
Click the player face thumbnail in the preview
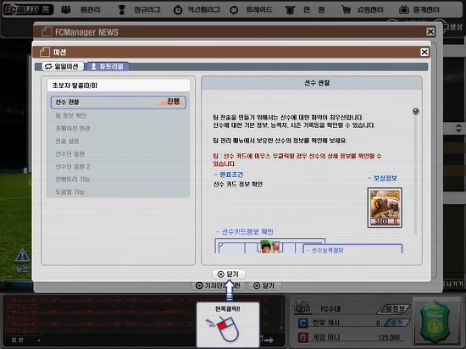coord(266,247)
